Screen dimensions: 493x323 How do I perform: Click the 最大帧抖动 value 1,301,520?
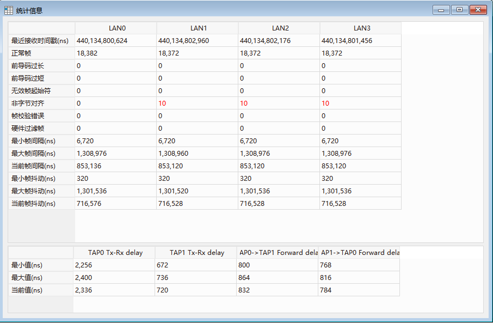click(x=198, y=191)
